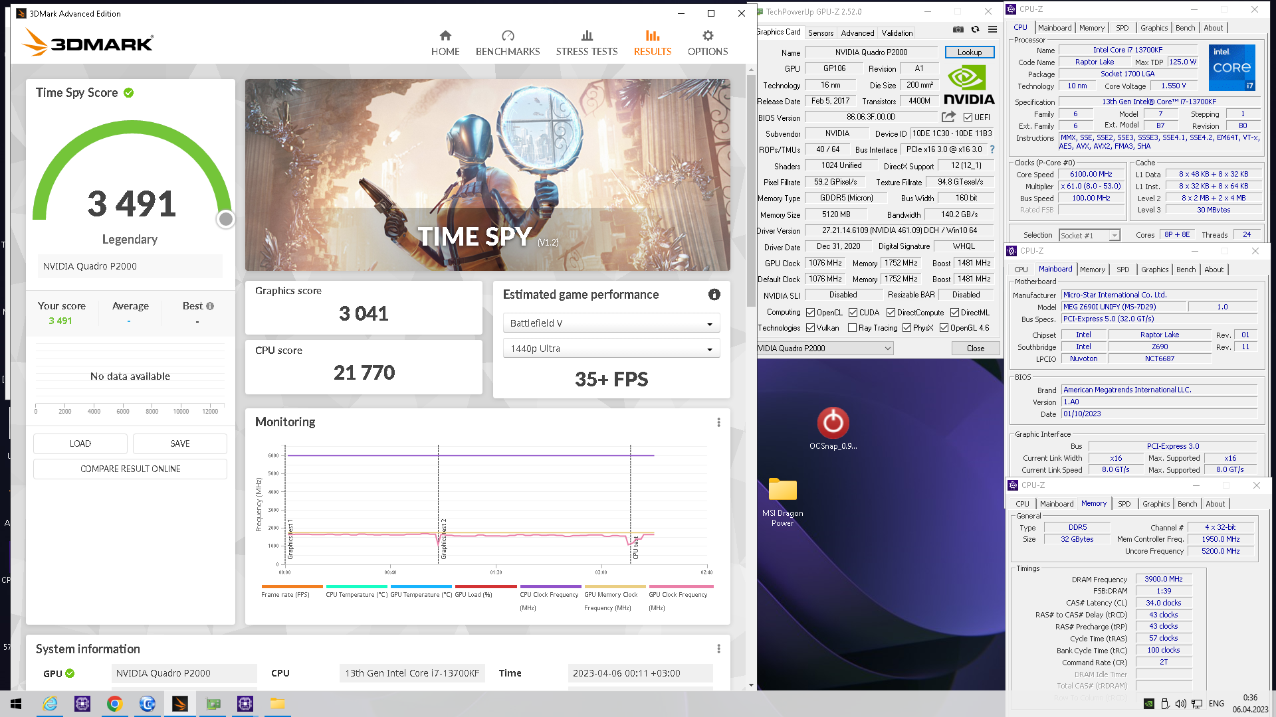1276x717 pixels.
Task: Open Battlefield V game dropdown
Action: coord(611,323)
